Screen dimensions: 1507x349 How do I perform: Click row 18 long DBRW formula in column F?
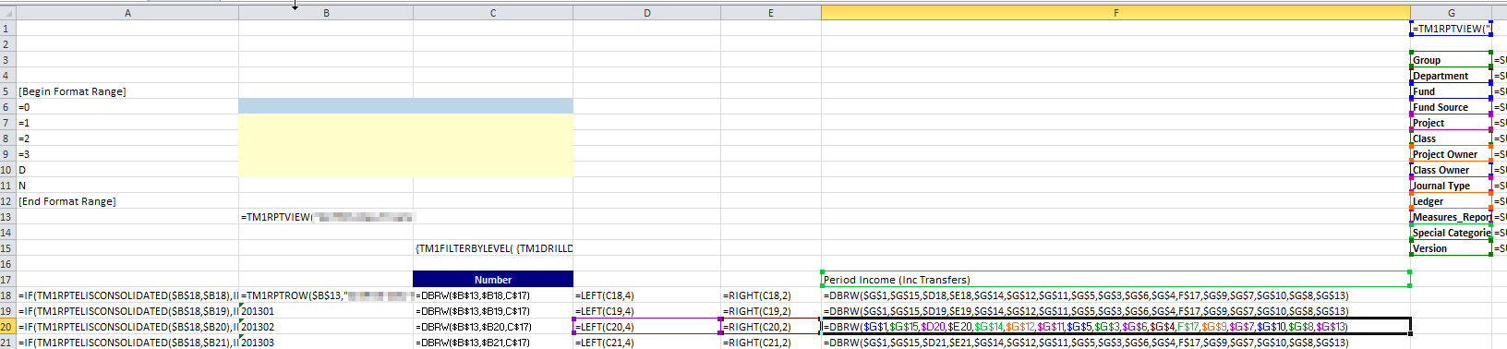1115,295
